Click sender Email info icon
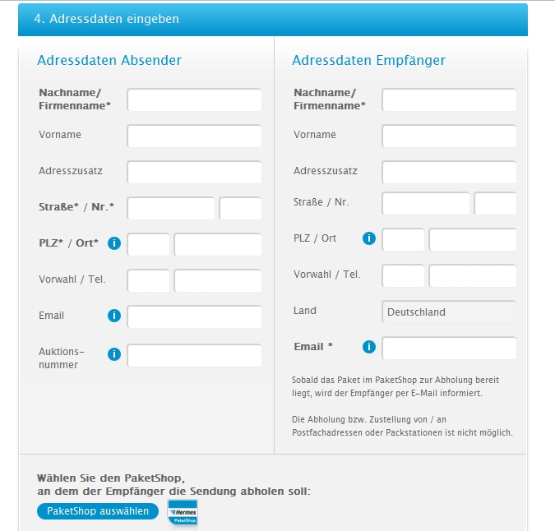The height and width of the screenshot is (531, 555). (114, 316)
